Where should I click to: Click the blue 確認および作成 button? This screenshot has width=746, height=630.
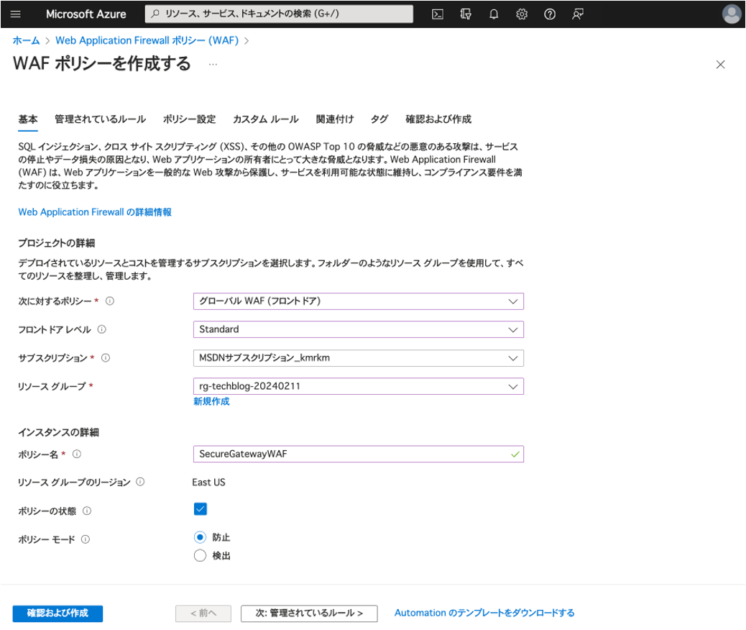tap(57, 613)
